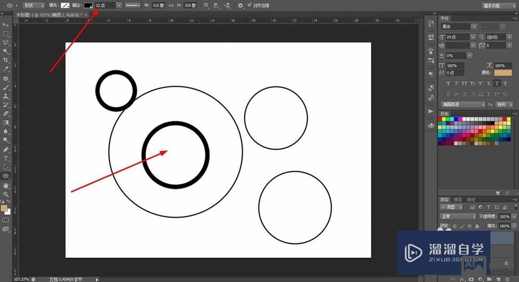Select the Hand tool
The image size is (519, 282).
6,185
